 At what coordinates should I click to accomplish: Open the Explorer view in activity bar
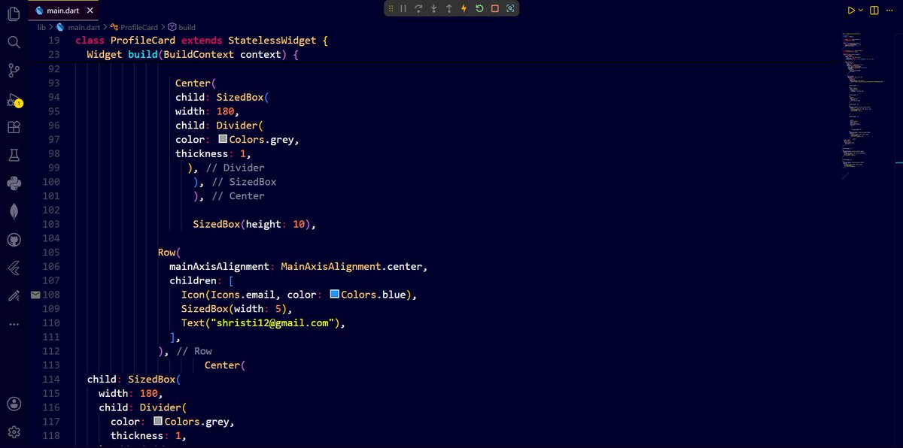tap(14, 14)
